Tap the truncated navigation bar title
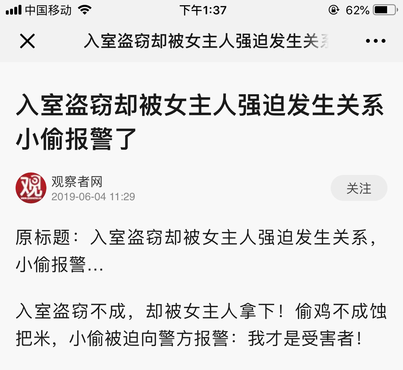The image size is (403, 370). [207, 41]
